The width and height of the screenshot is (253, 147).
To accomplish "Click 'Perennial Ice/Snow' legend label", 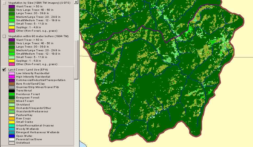I will 29,139.
